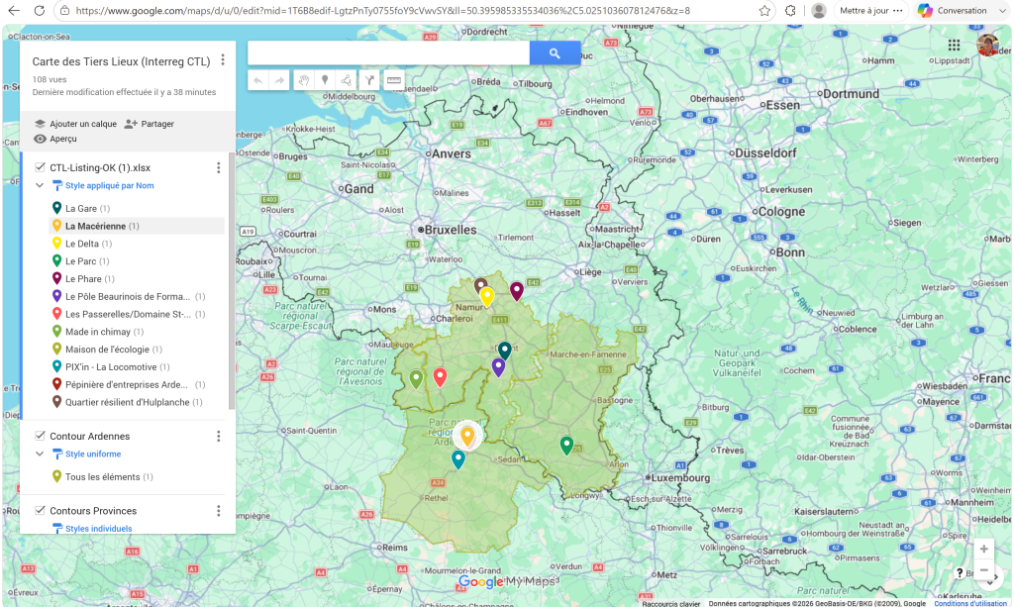Click the light green Made in chimay marker
Image resolution: width=1014 pixels, height=607 pixels.
point(416,379)
